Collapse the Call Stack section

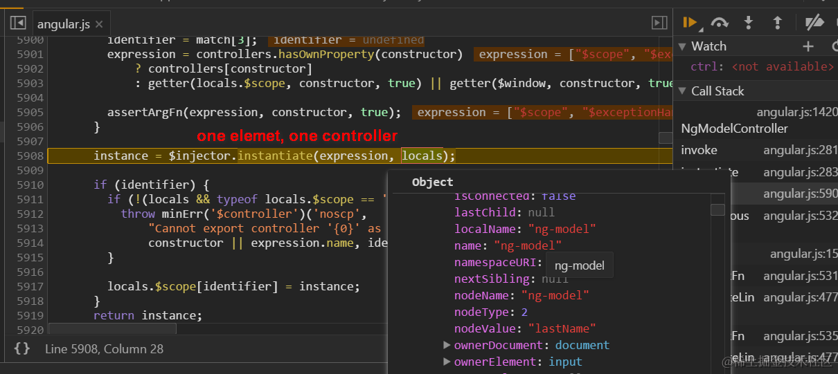pos(682,91)
